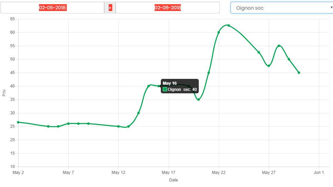Click the first data point on May 2

18,122
